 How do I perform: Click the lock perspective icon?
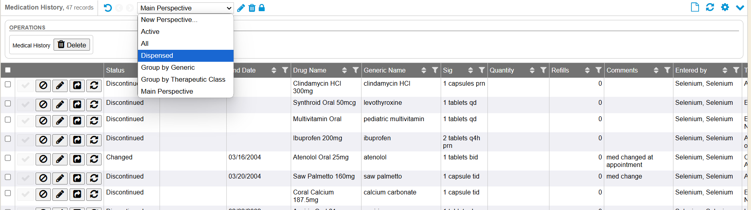pos(262,8)
